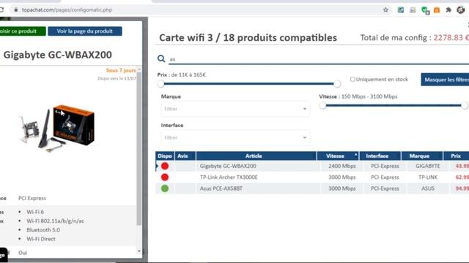The width and height of the screenshot is (469, 263).
Task: Click the browser profile avatar icon
Action: coord(461,9)
